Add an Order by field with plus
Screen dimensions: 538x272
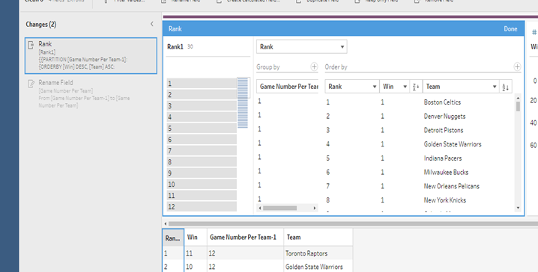pos(517,67)
